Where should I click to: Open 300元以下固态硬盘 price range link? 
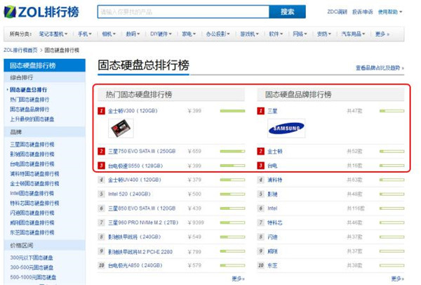pyautogui.click(x=32, y=258)
